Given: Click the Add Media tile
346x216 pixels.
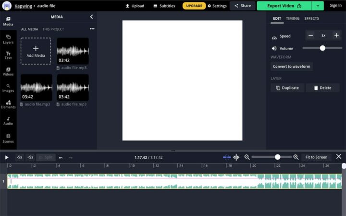Looking at the screenshot, I should tap(36, 51).
